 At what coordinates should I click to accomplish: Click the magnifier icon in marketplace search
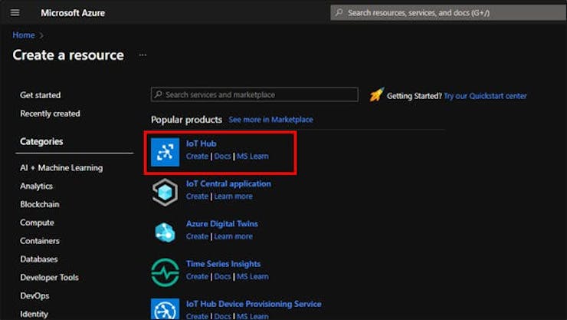pyautogui.click(x=159, y=94)
